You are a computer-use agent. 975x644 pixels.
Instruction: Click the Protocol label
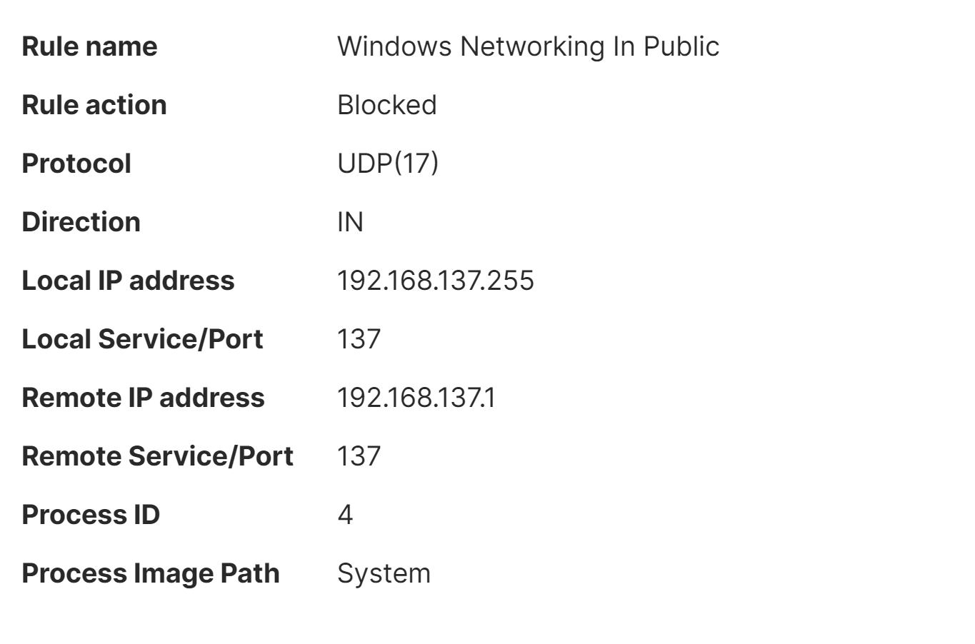point(76,163)
